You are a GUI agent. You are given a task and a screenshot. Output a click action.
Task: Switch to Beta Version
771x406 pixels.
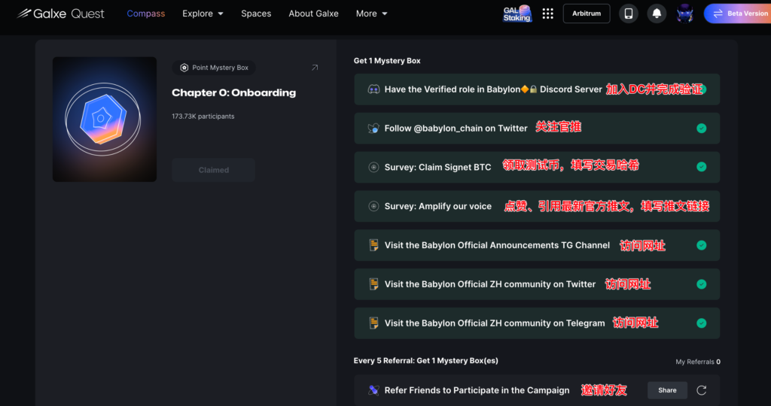[x=739, y=14]
